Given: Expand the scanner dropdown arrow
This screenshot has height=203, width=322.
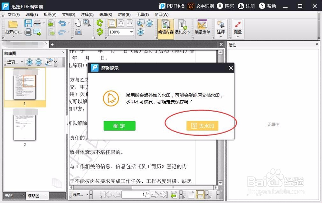Looking at the screenshot, I should [44, 23].
